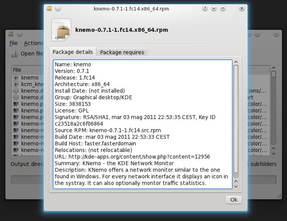Click round pin button in dialog titlebar
The width and height of the screenshot is (287, 221).
(58, 9)
